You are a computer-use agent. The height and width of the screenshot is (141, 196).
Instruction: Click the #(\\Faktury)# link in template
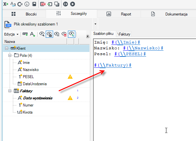(x=113, y=65)
